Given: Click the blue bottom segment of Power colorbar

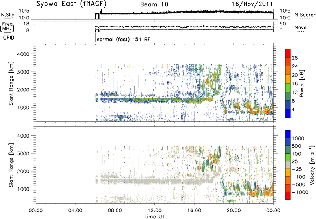Looking at the screenshot, I should click(x=288, y=113).
